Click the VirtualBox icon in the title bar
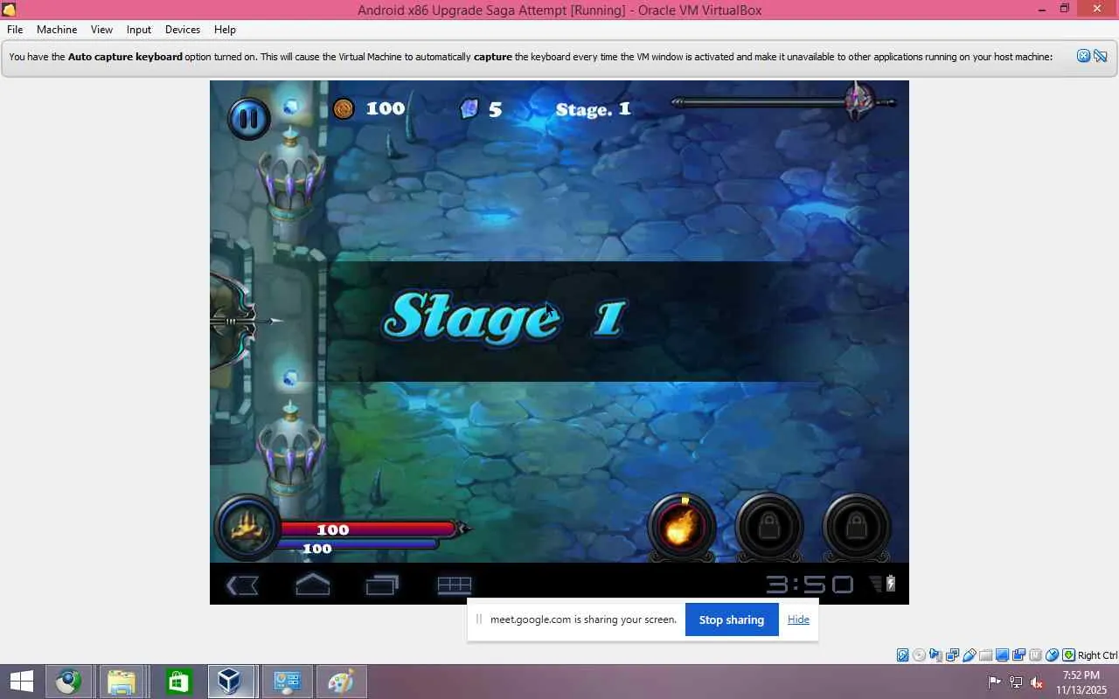This screenshot has height=699, width=1119. pyautogui.click(x=10, y=10)
